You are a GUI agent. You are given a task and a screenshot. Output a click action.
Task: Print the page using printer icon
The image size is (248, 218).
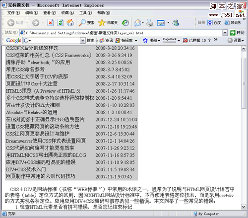click(x=150, y=23)
